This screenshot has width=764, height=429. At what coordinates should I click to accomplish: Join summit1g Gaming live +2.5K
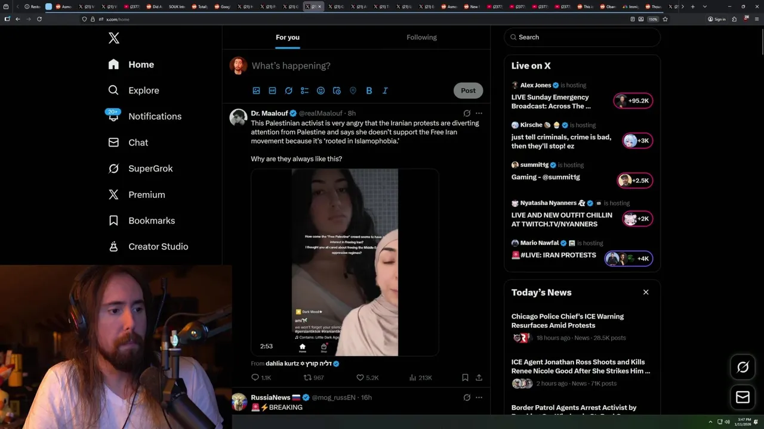pyautogui.click(x=635, y=181)
